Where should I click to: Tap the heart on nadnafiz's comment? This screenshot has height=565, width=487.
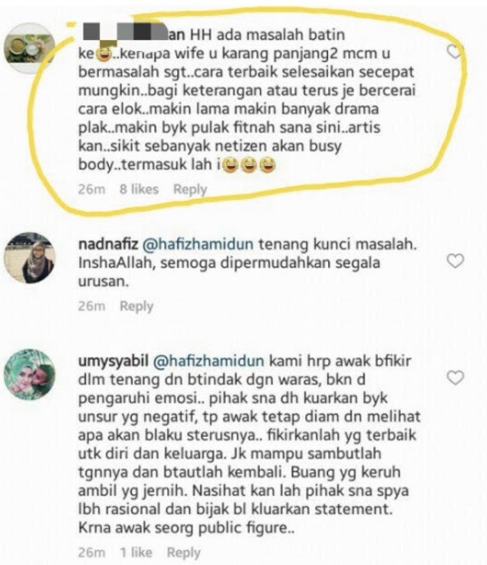coord(455,261)
